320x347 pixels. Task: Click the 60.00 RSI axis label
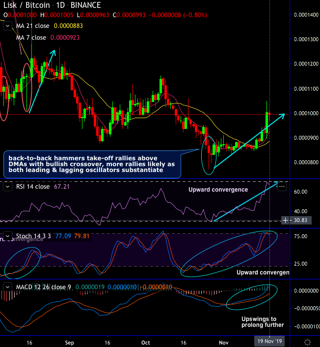pos(300,192)
